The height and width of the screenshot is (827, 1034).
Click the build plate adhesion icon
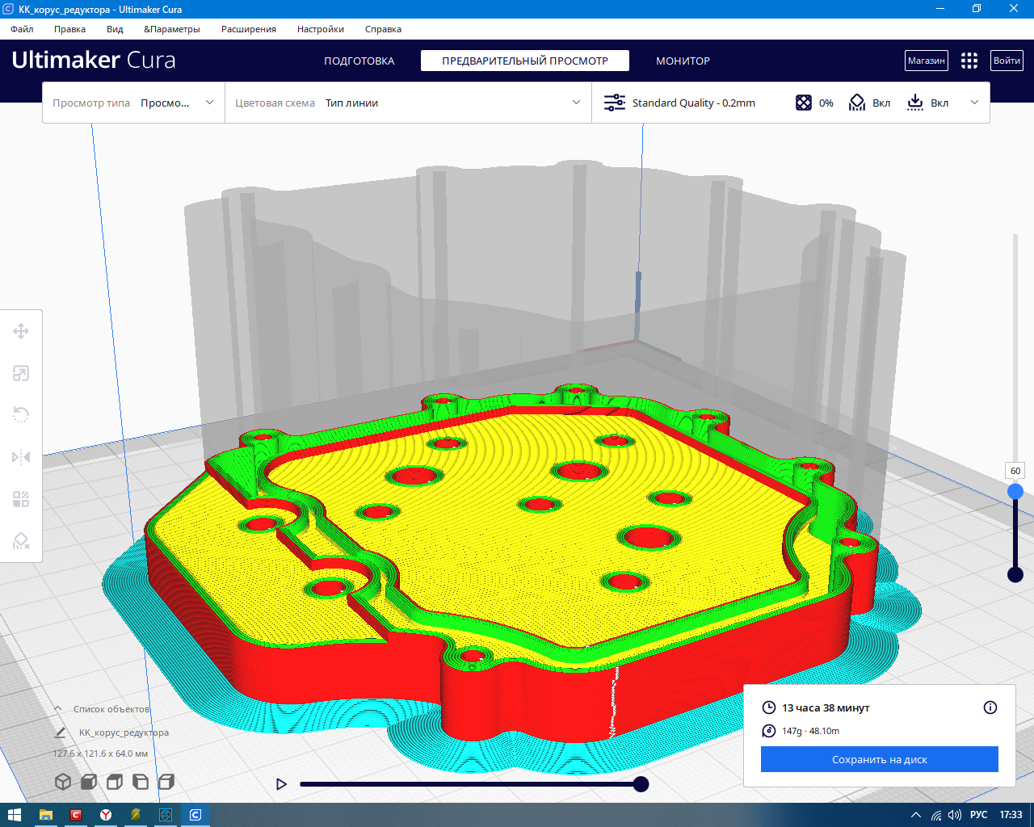pyautogui.click(x=915, y=103)
